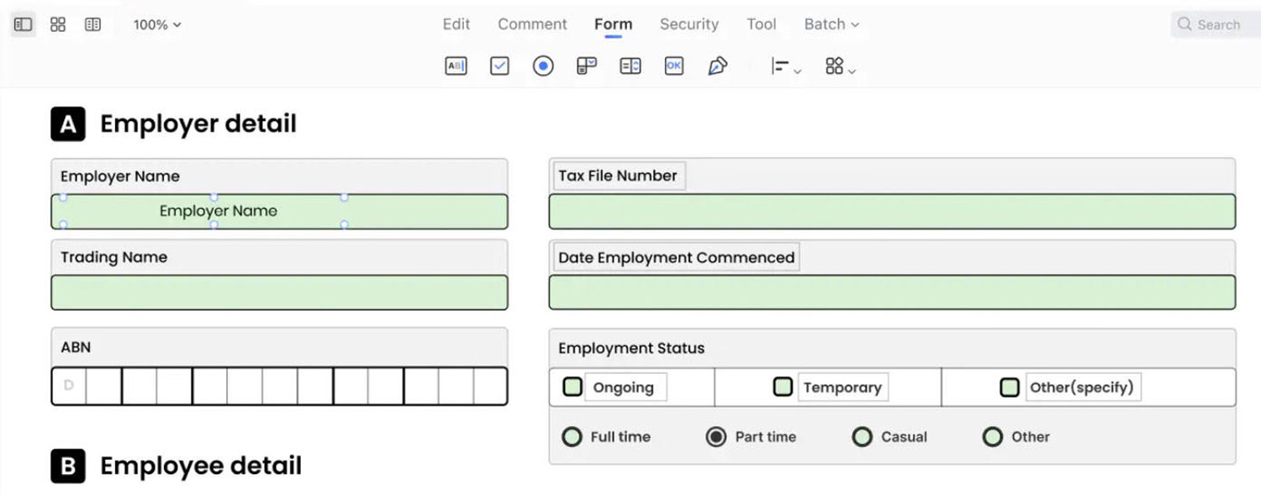Open the thumbnail grid view
1261x495 pixels.
pos(58,24)
